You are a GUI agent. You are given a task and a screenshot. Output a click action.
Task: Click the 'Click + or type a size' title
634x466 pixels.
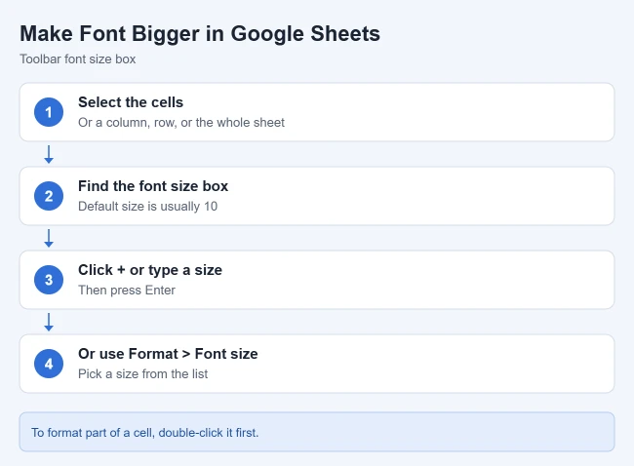(150, 270)
